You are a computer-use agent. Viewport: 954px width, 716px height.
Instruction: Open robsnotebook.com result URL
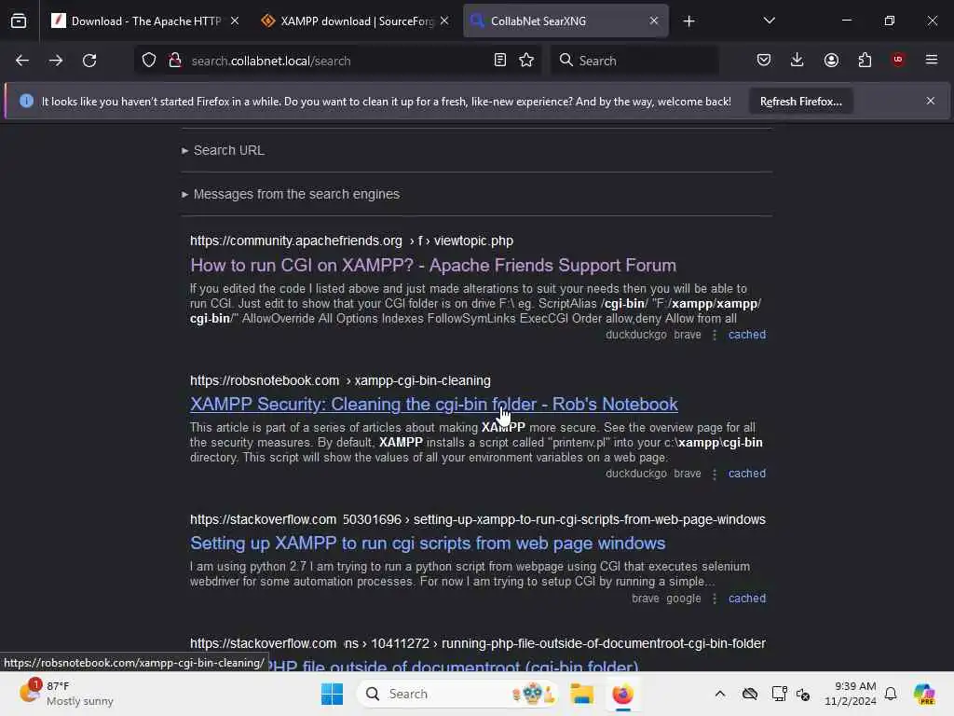(x=340, y=380)
